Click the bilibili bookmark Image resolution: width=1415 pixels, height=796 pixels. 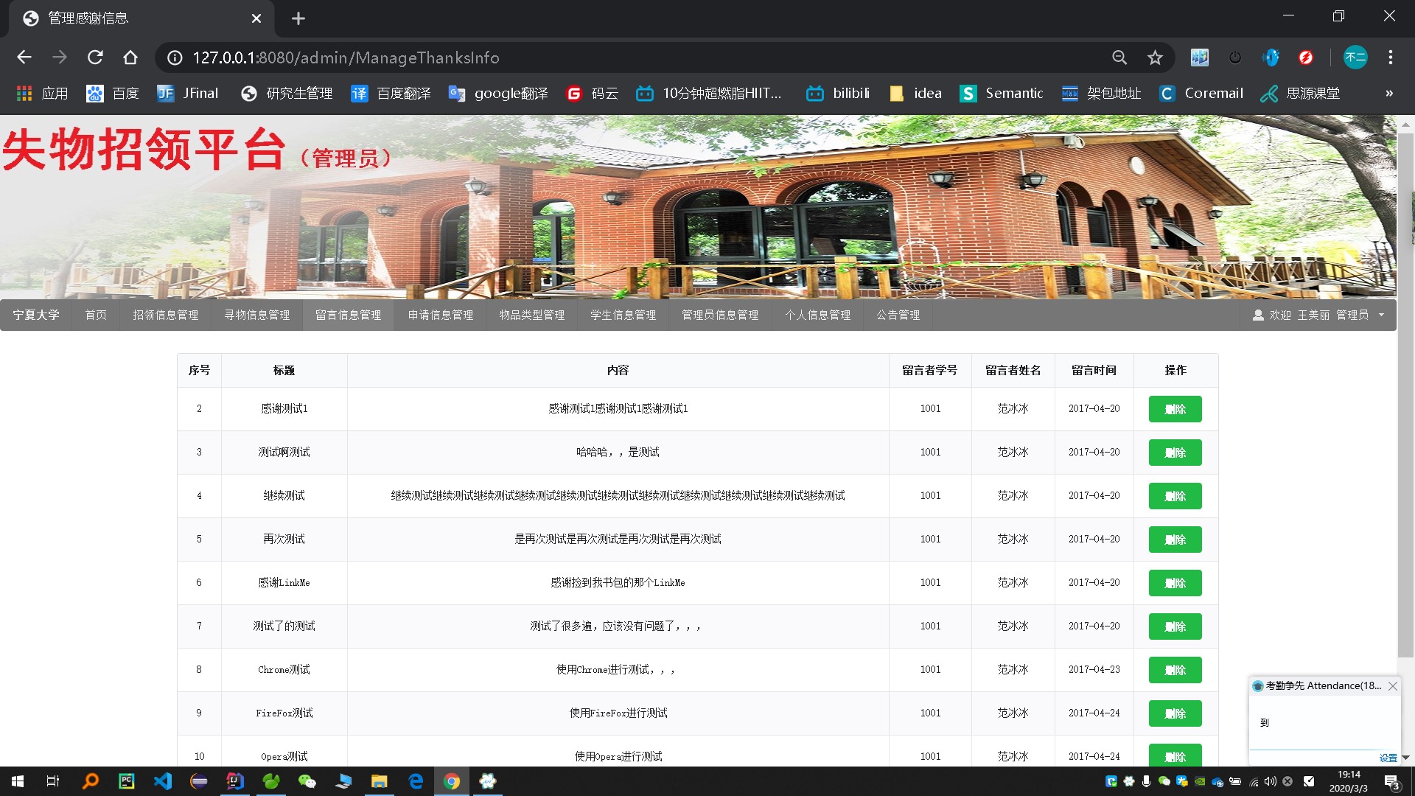pos(839,94)
